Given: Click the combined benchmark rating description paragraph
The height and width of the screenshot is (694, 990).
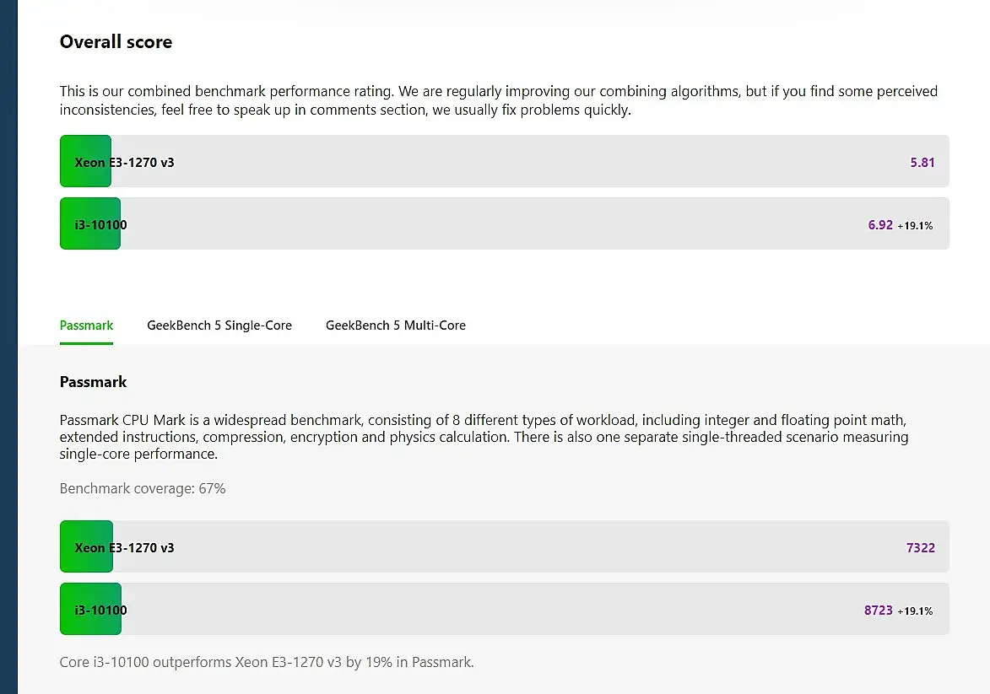Looking at the screenshot, I should pos(498,100).
